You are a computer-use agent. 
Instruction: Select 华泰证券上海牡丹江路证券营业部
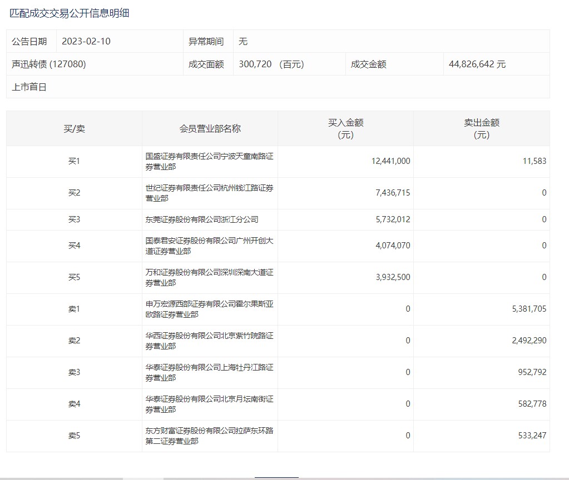(x=209, y=373)
